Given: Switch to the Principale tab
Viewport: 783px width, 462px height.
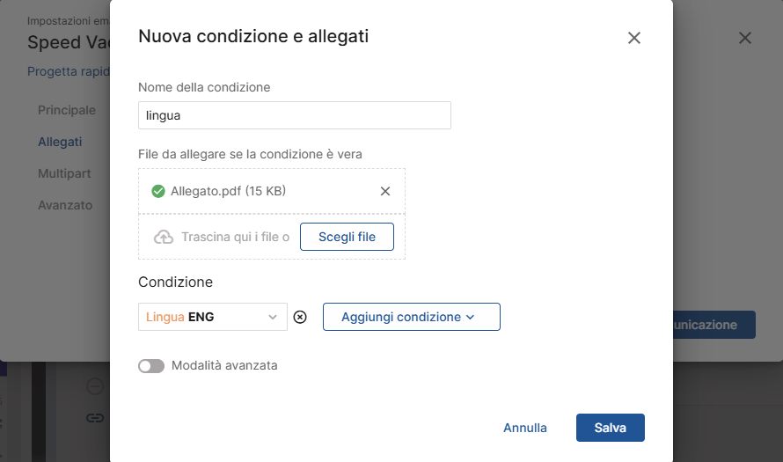Looking at the screenshot, I should (67, 111).
